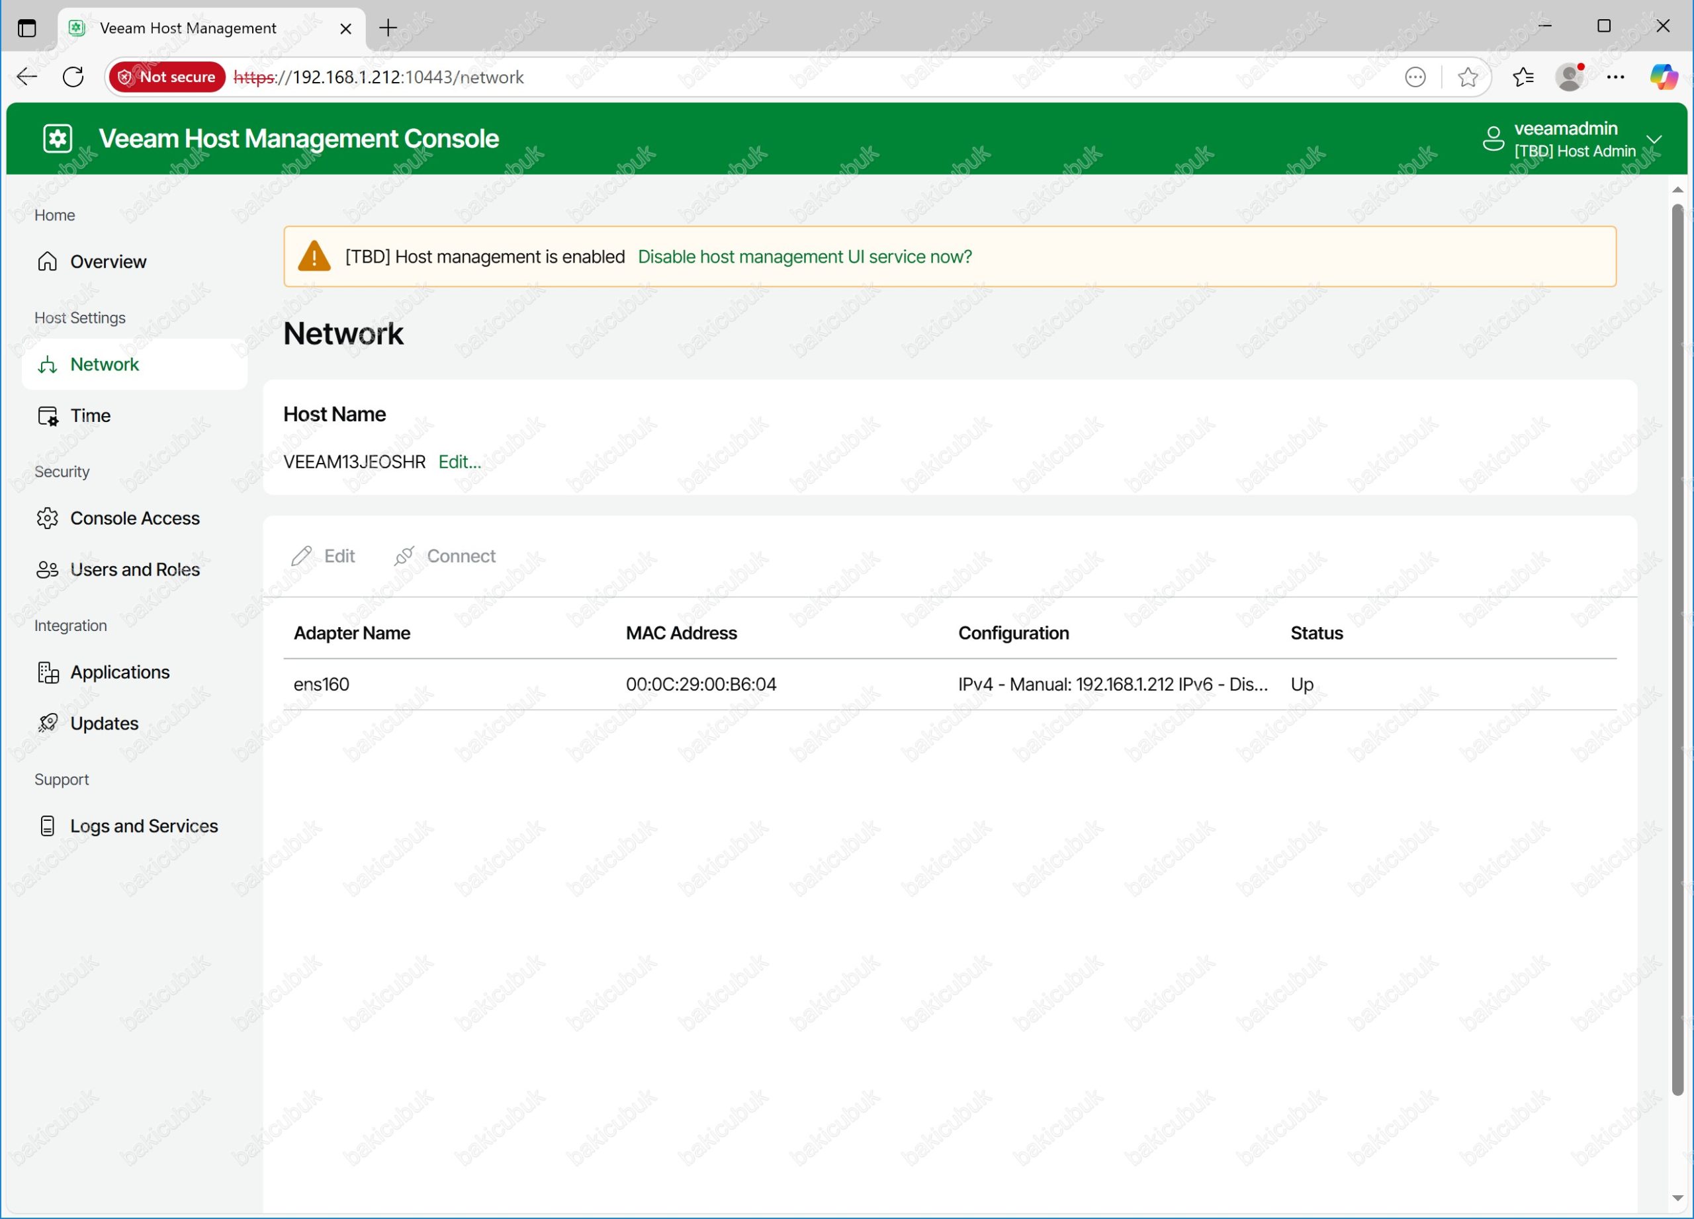
Task: Select Network in the sidebar
Action: click(134, 364)
